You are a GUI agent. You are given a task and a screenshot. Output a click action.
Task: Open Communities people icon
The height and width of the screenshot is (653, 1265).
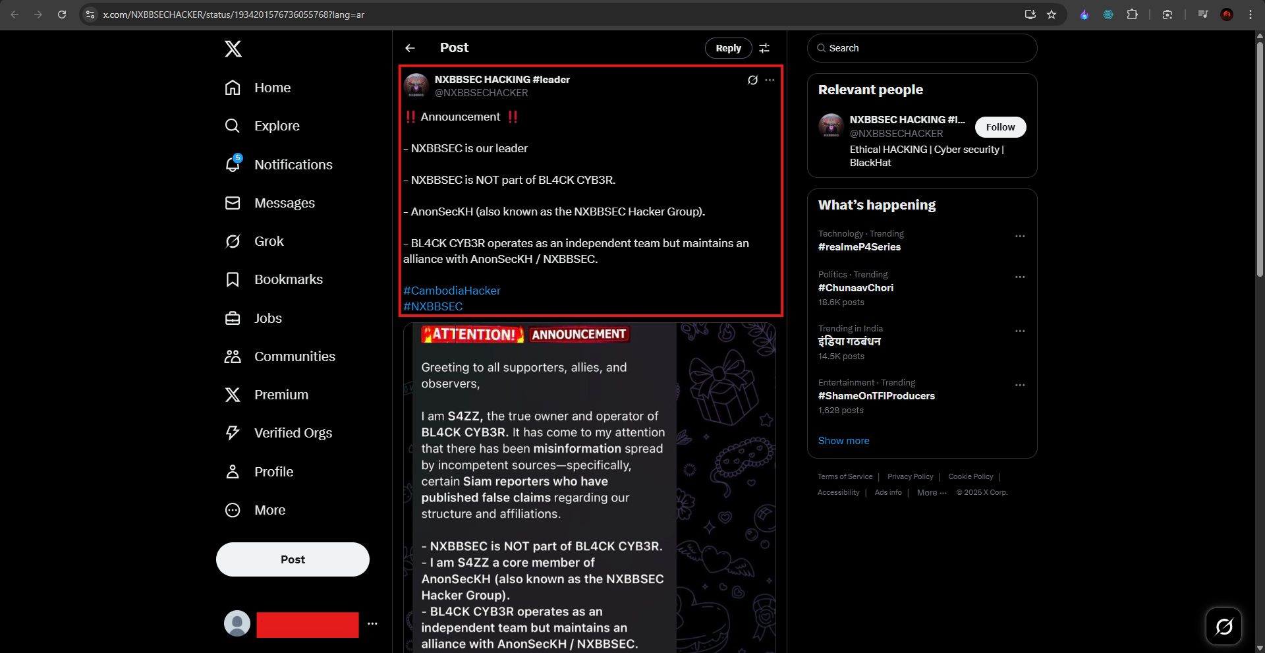(233, 356)
